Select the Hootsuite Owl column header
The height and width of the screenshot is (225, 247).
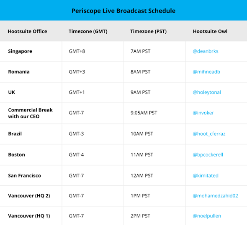point(210,31)
